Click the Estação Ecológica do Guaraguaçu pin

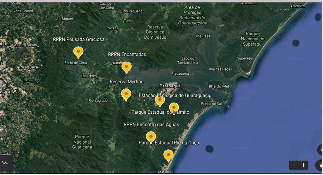160,101
